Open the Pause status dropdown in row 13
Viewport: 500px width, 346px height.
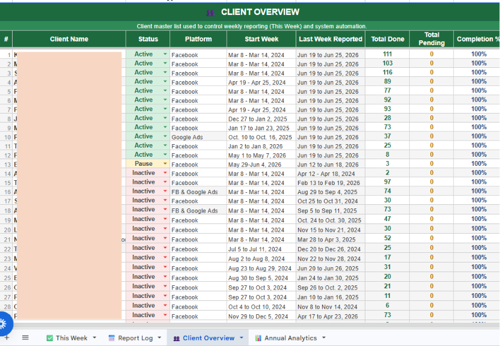coord(165,164)
